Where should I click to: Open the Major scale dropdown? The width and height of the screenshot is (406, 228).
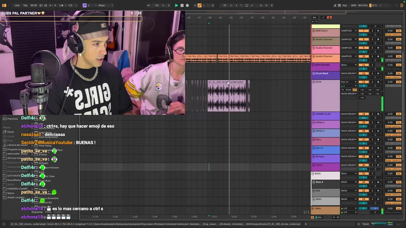pyautogui.click(x=106, y=5)
